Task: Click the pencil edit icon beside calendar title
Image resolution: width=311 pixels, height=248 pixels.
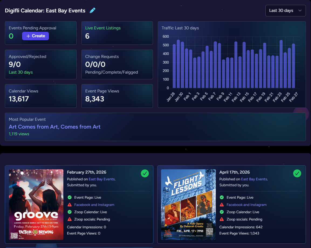Action: click(93, 11)
